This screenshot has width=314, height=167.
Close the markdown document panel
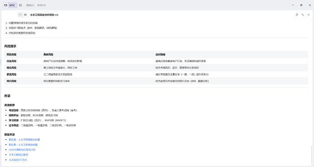(309, 15)
